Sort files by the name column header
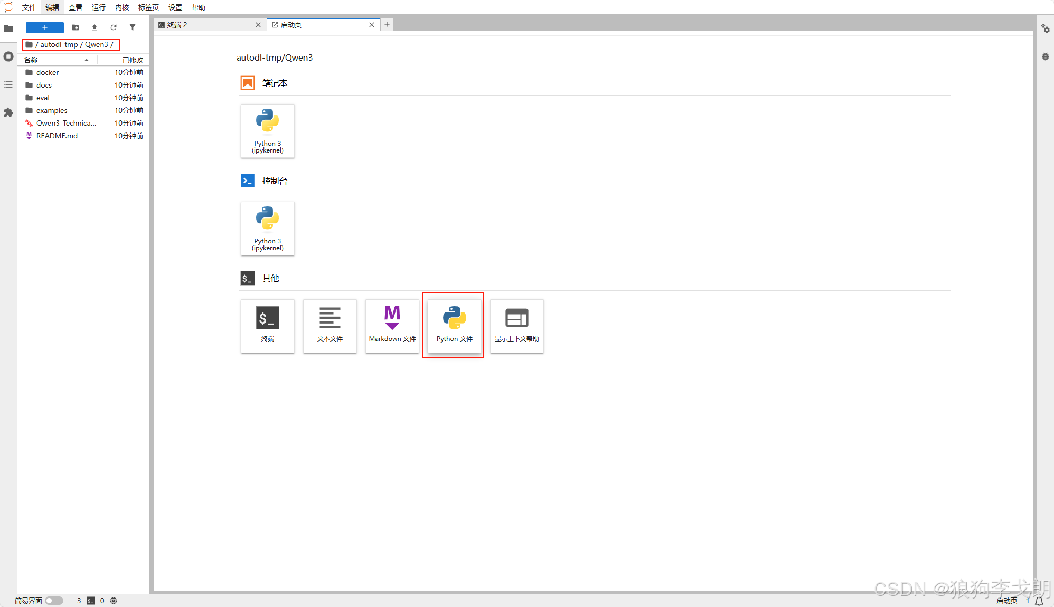This screenshot has height=607, width=1054. point(31,60)
